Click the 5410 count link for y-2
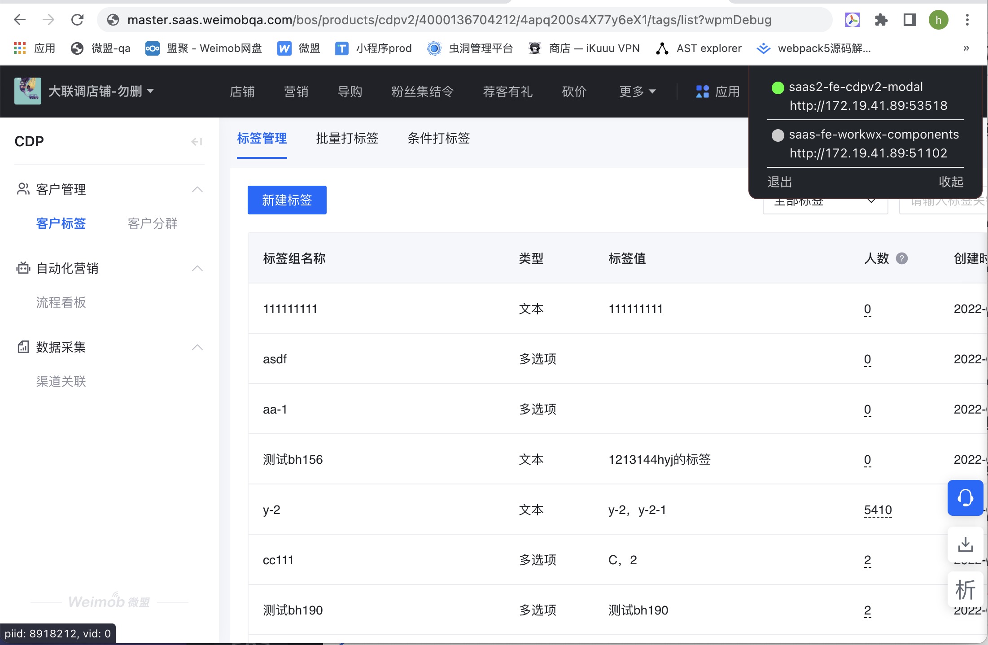Screen dimensions: 988x645 (878, 510)
